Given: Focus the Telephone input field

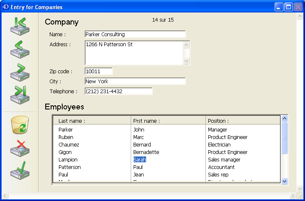Looking at the screenshot, I should (118, 91).
